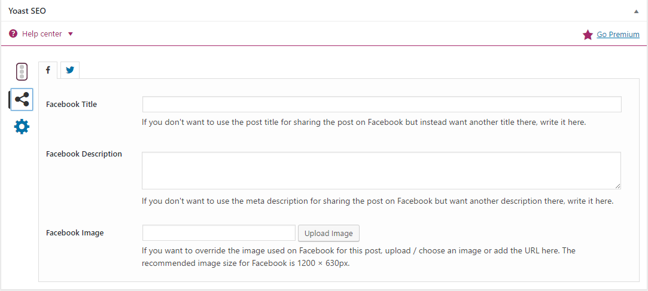The image size is (648, 291).
Task: Focus the Facebook Description text area
Action: (382, 170)
